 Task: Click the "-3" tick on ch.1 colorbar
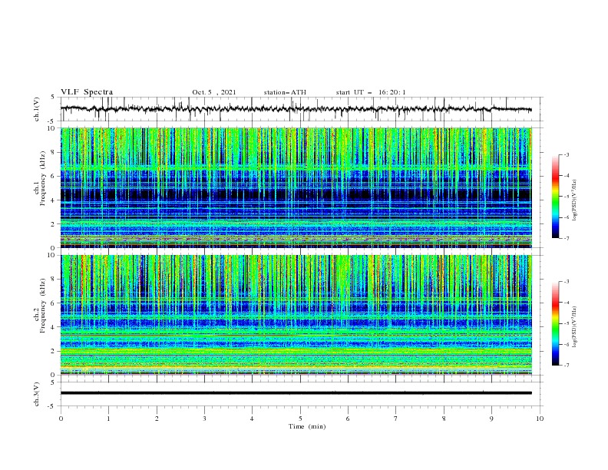[566, 154]
